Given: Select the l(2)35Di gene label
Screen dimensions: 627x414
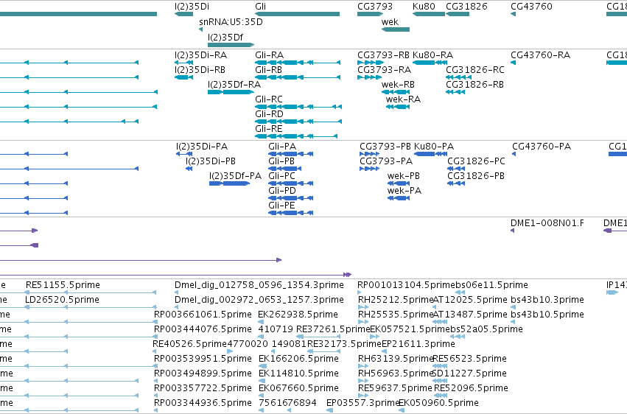Looking at the screenshot, I should tap(192, 7).
